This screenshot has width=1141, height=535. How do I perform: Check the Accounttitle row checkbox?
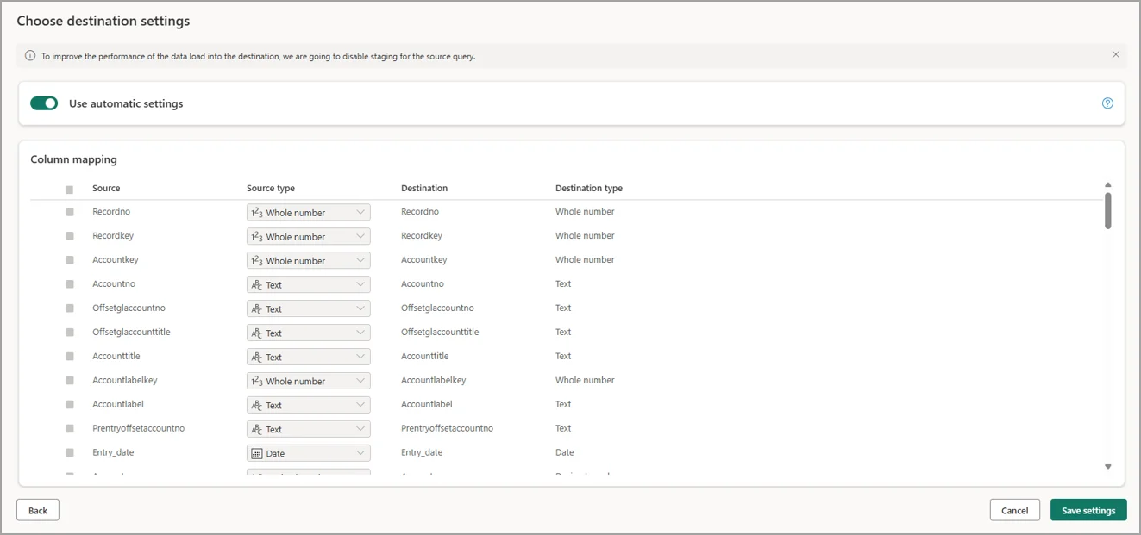pos(69,357)
